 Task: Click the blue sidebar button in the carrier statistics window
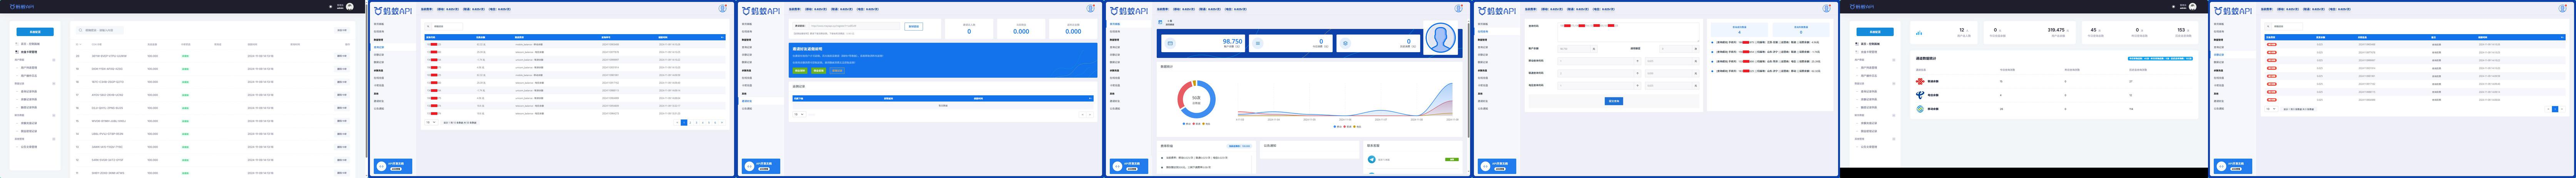tap(1875, 32)
